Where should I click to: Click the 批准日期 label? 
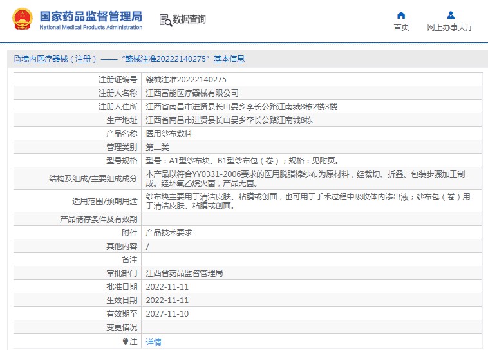pos(122,287)
